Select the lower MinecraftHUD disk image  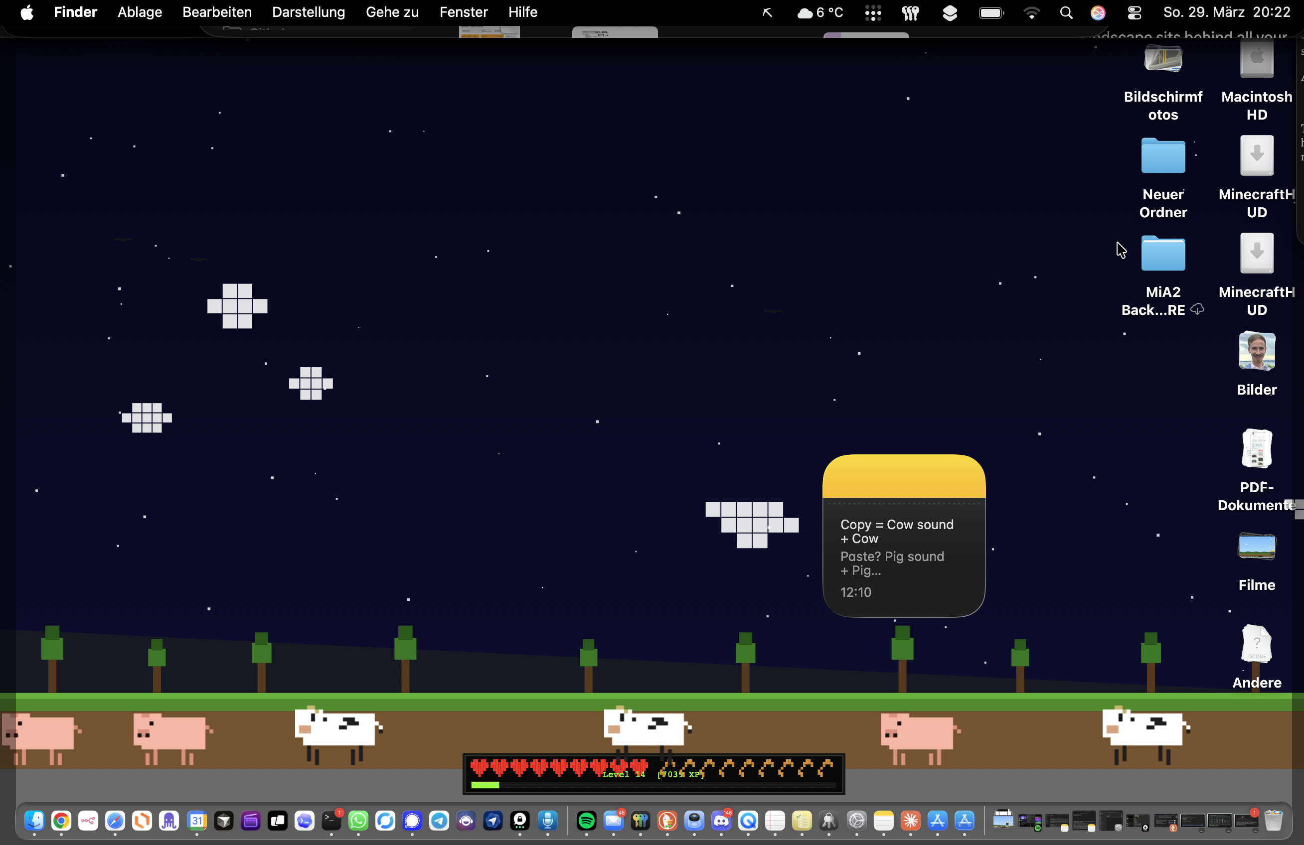pyautogui.click(x=1257, y=253)
